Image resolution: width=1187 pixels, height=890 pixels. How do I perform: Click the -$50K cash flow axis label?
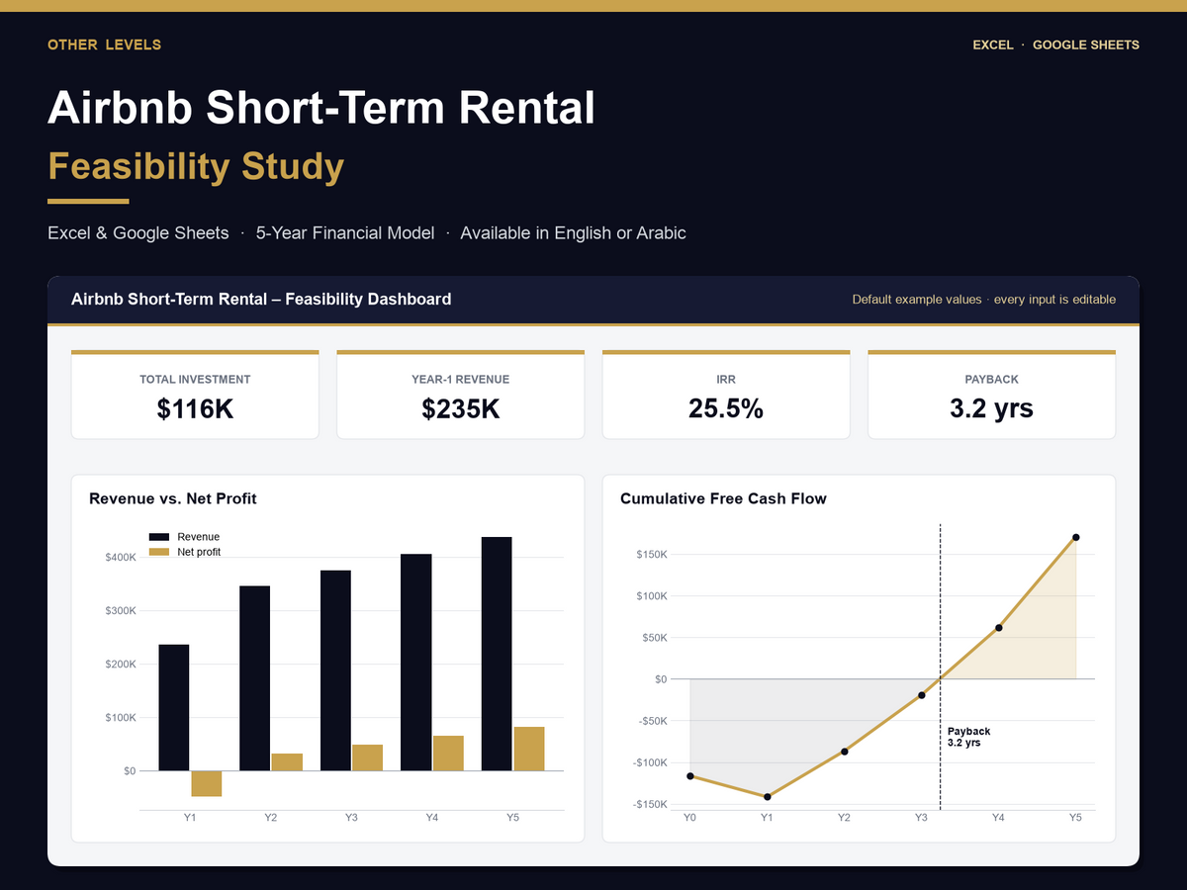coord(652,721)
